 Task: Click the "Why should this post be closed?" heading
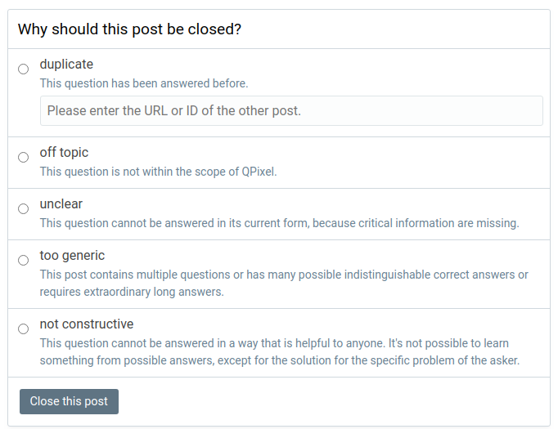tap(129, 29)
